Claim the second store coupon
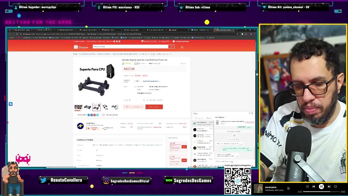The image size is (348, 196). (184, 160)
